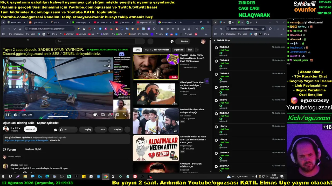
Task: Enter fullscreen in the video player
Action: pyautogui.click(x=125, y=115)
